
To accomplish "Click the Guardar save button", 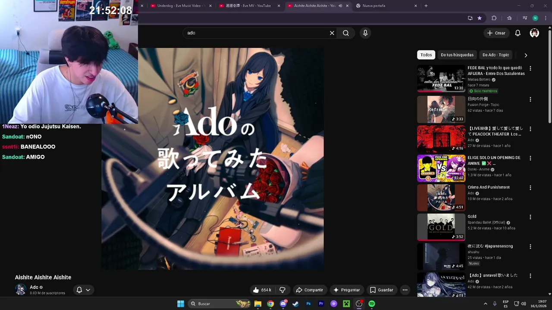I will pyautogui.click(x=382, y=290).
